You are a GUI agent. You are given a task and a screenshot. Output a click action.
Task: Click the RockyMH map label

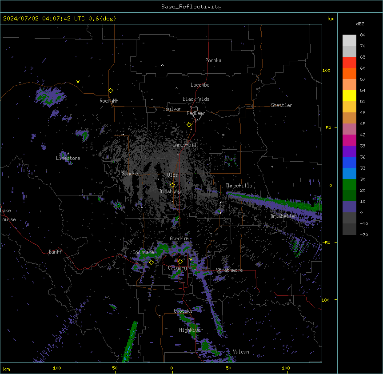click(109, 101)
